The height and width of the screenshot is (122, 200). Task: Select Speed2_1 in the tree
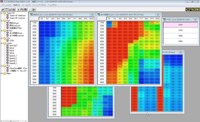[13, 58]
